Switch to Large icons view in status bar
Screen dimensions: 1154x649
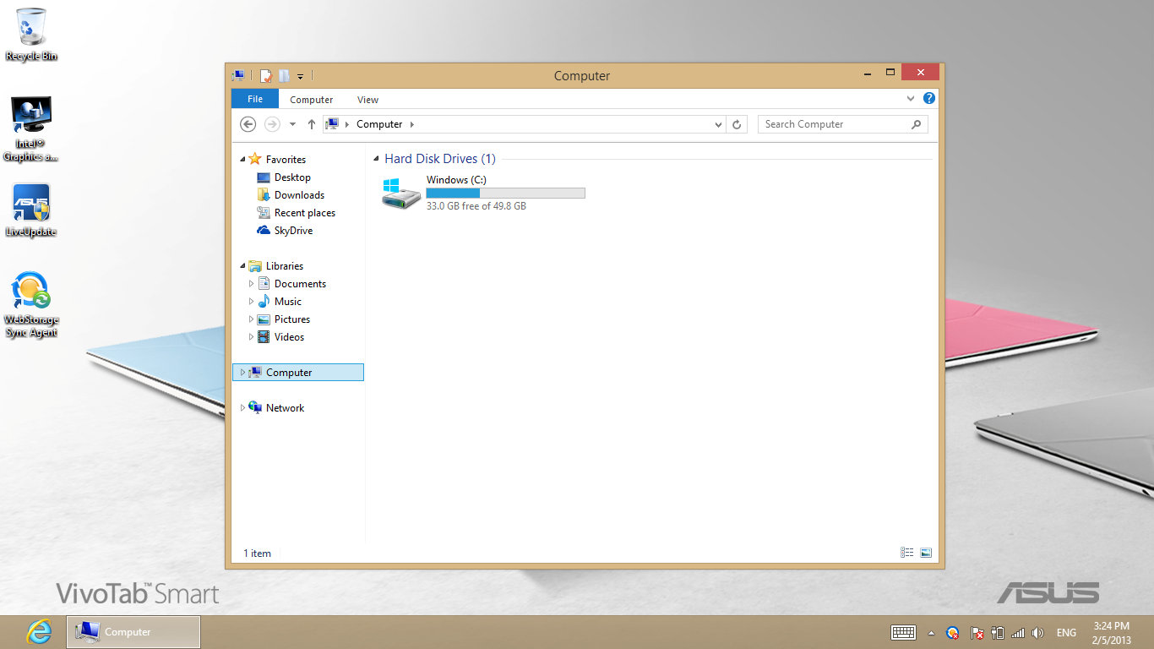[926, 553]
